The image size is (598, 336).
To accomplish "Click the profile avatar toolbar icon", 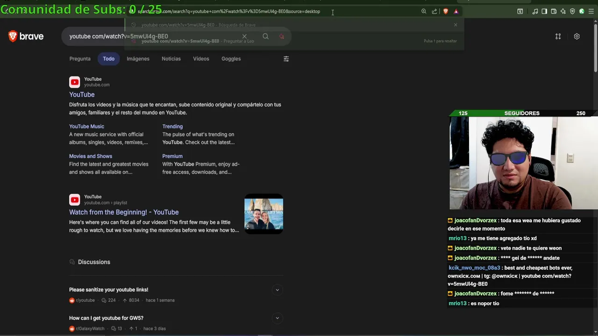I will click(x=582, y=11).
